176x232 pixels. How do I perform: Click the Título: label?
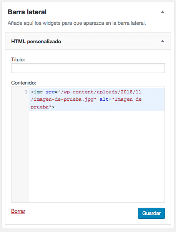[18, 59]
